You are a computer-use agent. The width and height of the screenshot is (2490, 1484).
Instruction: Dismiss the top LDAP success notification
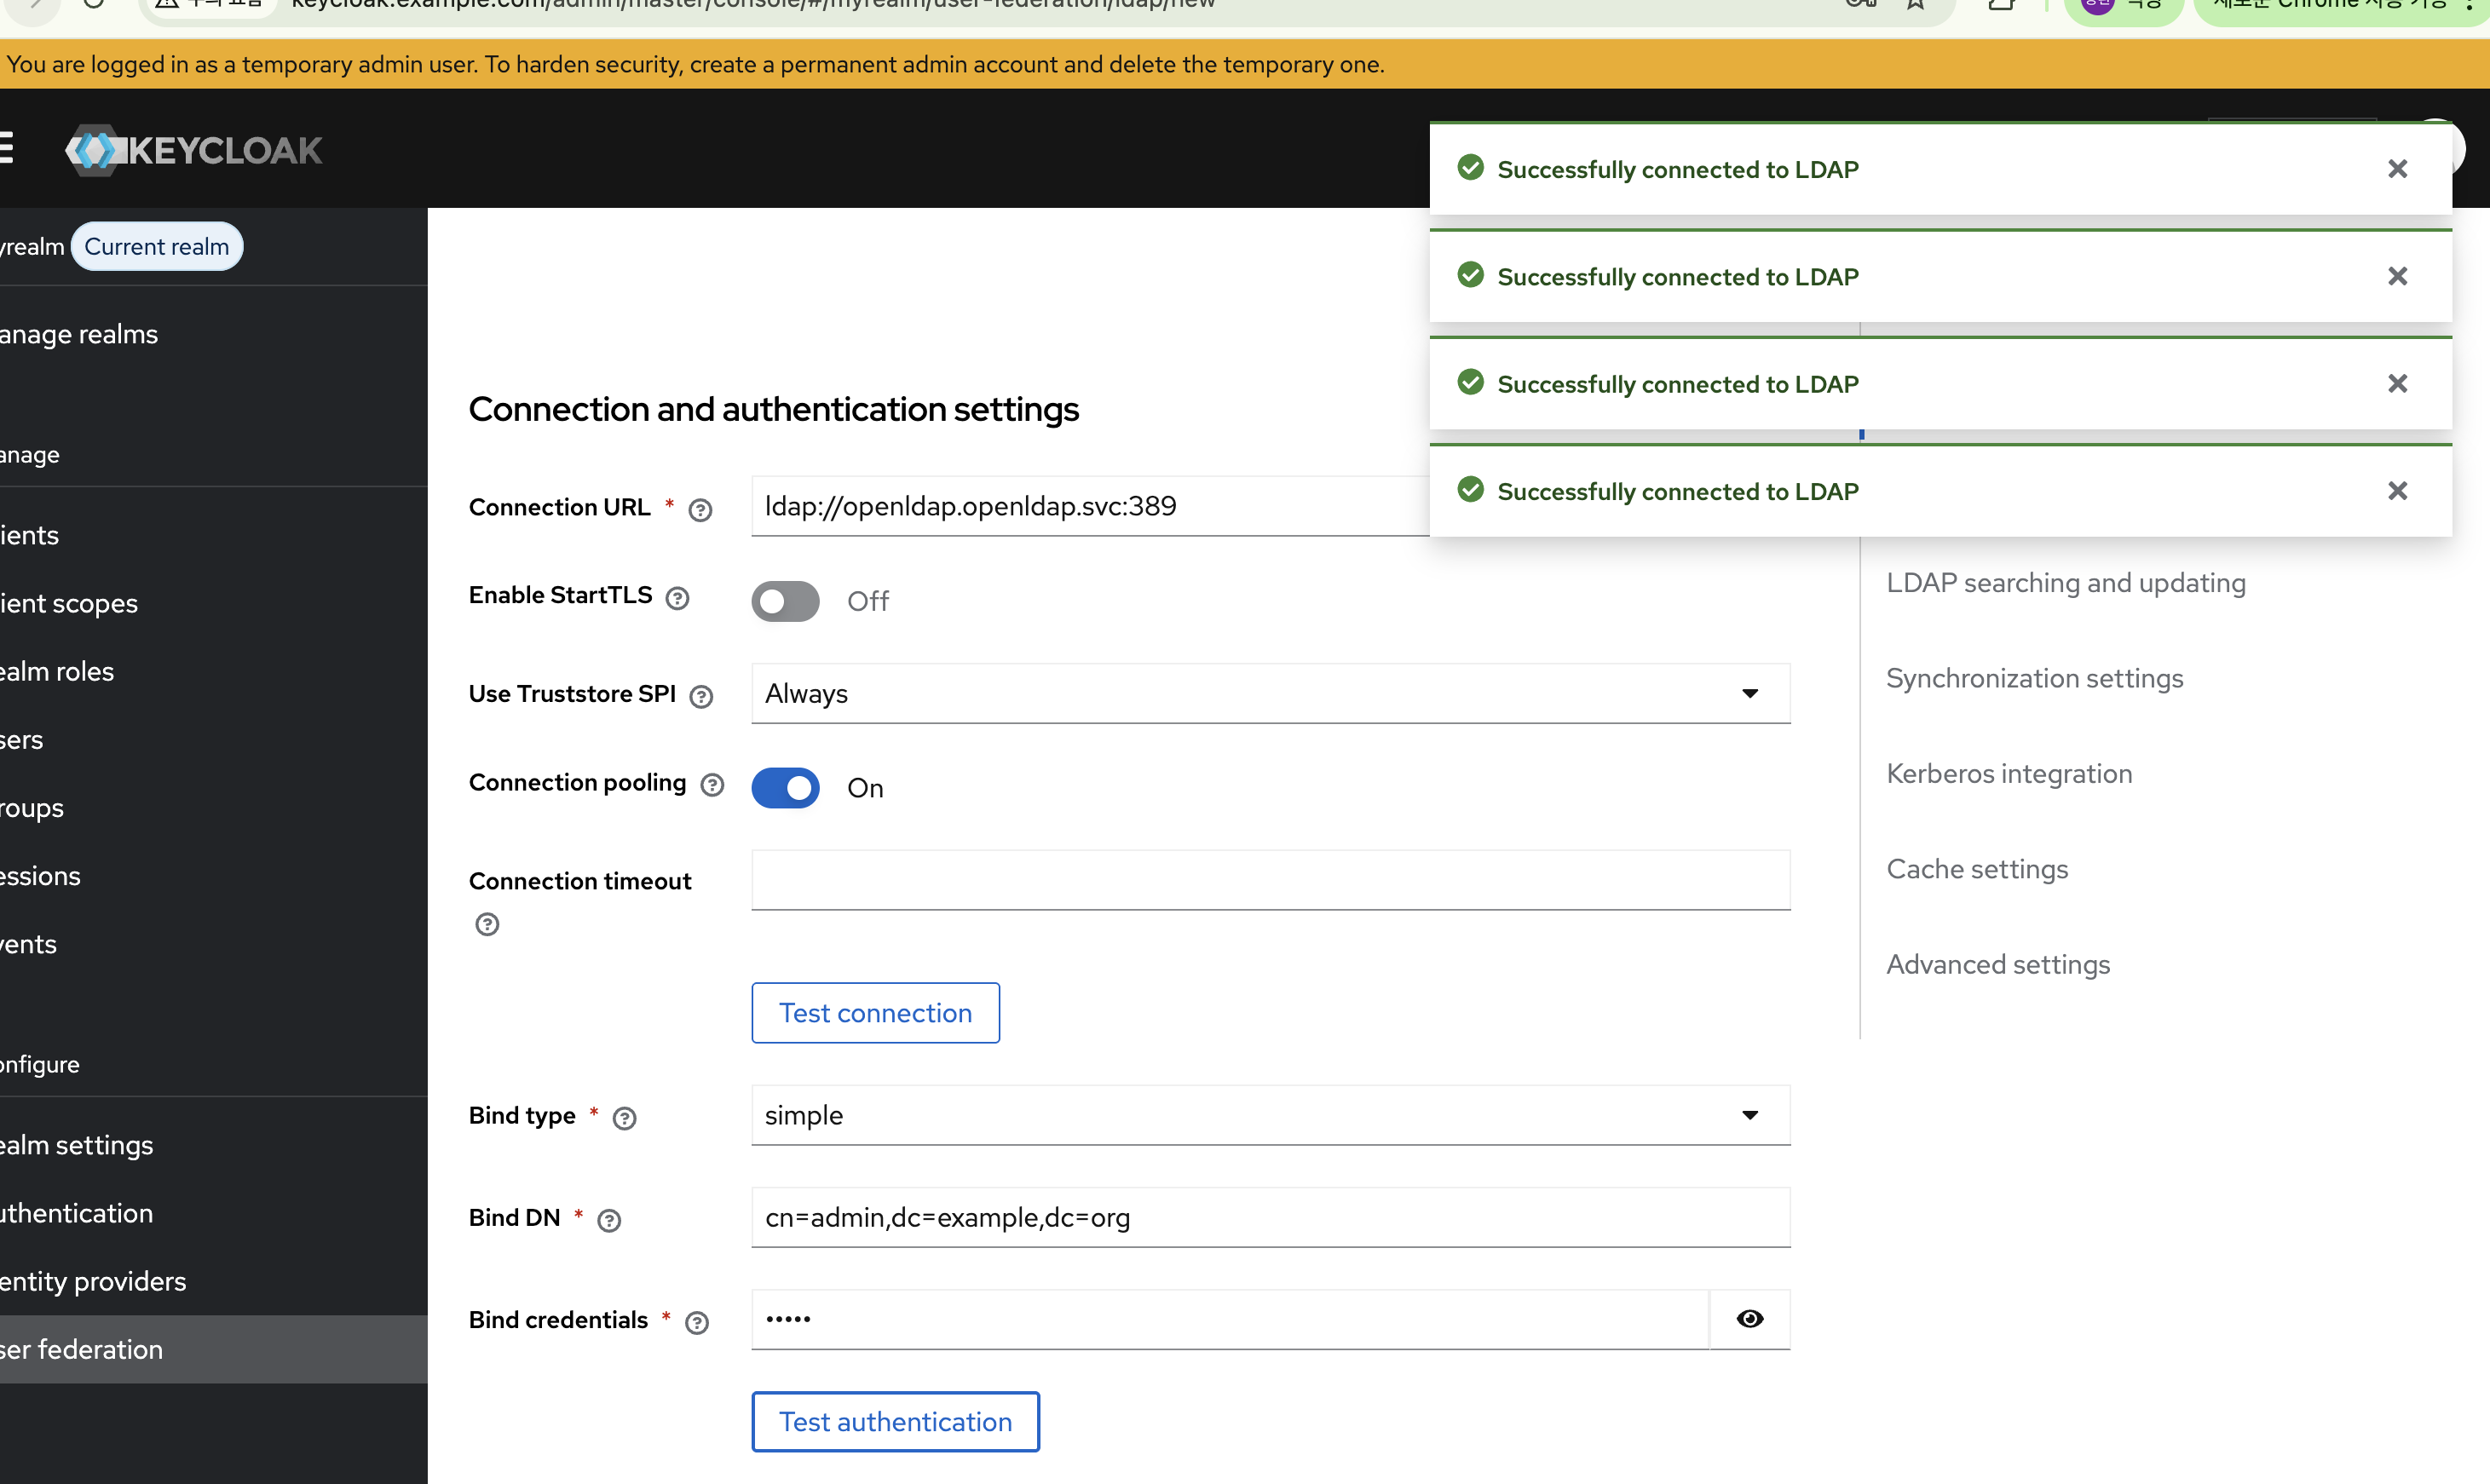coord(2396,169)
